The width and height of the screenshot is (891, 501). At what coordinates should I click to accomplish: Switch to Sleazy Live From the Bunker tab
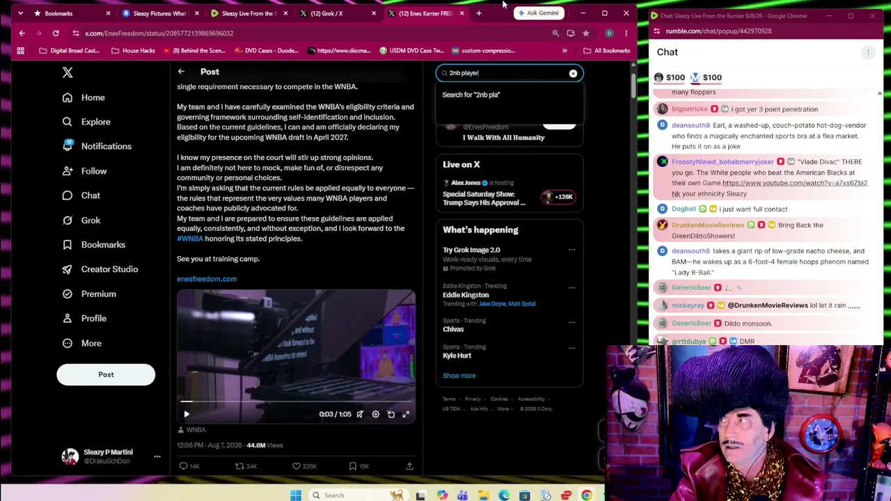pos(249,13)
